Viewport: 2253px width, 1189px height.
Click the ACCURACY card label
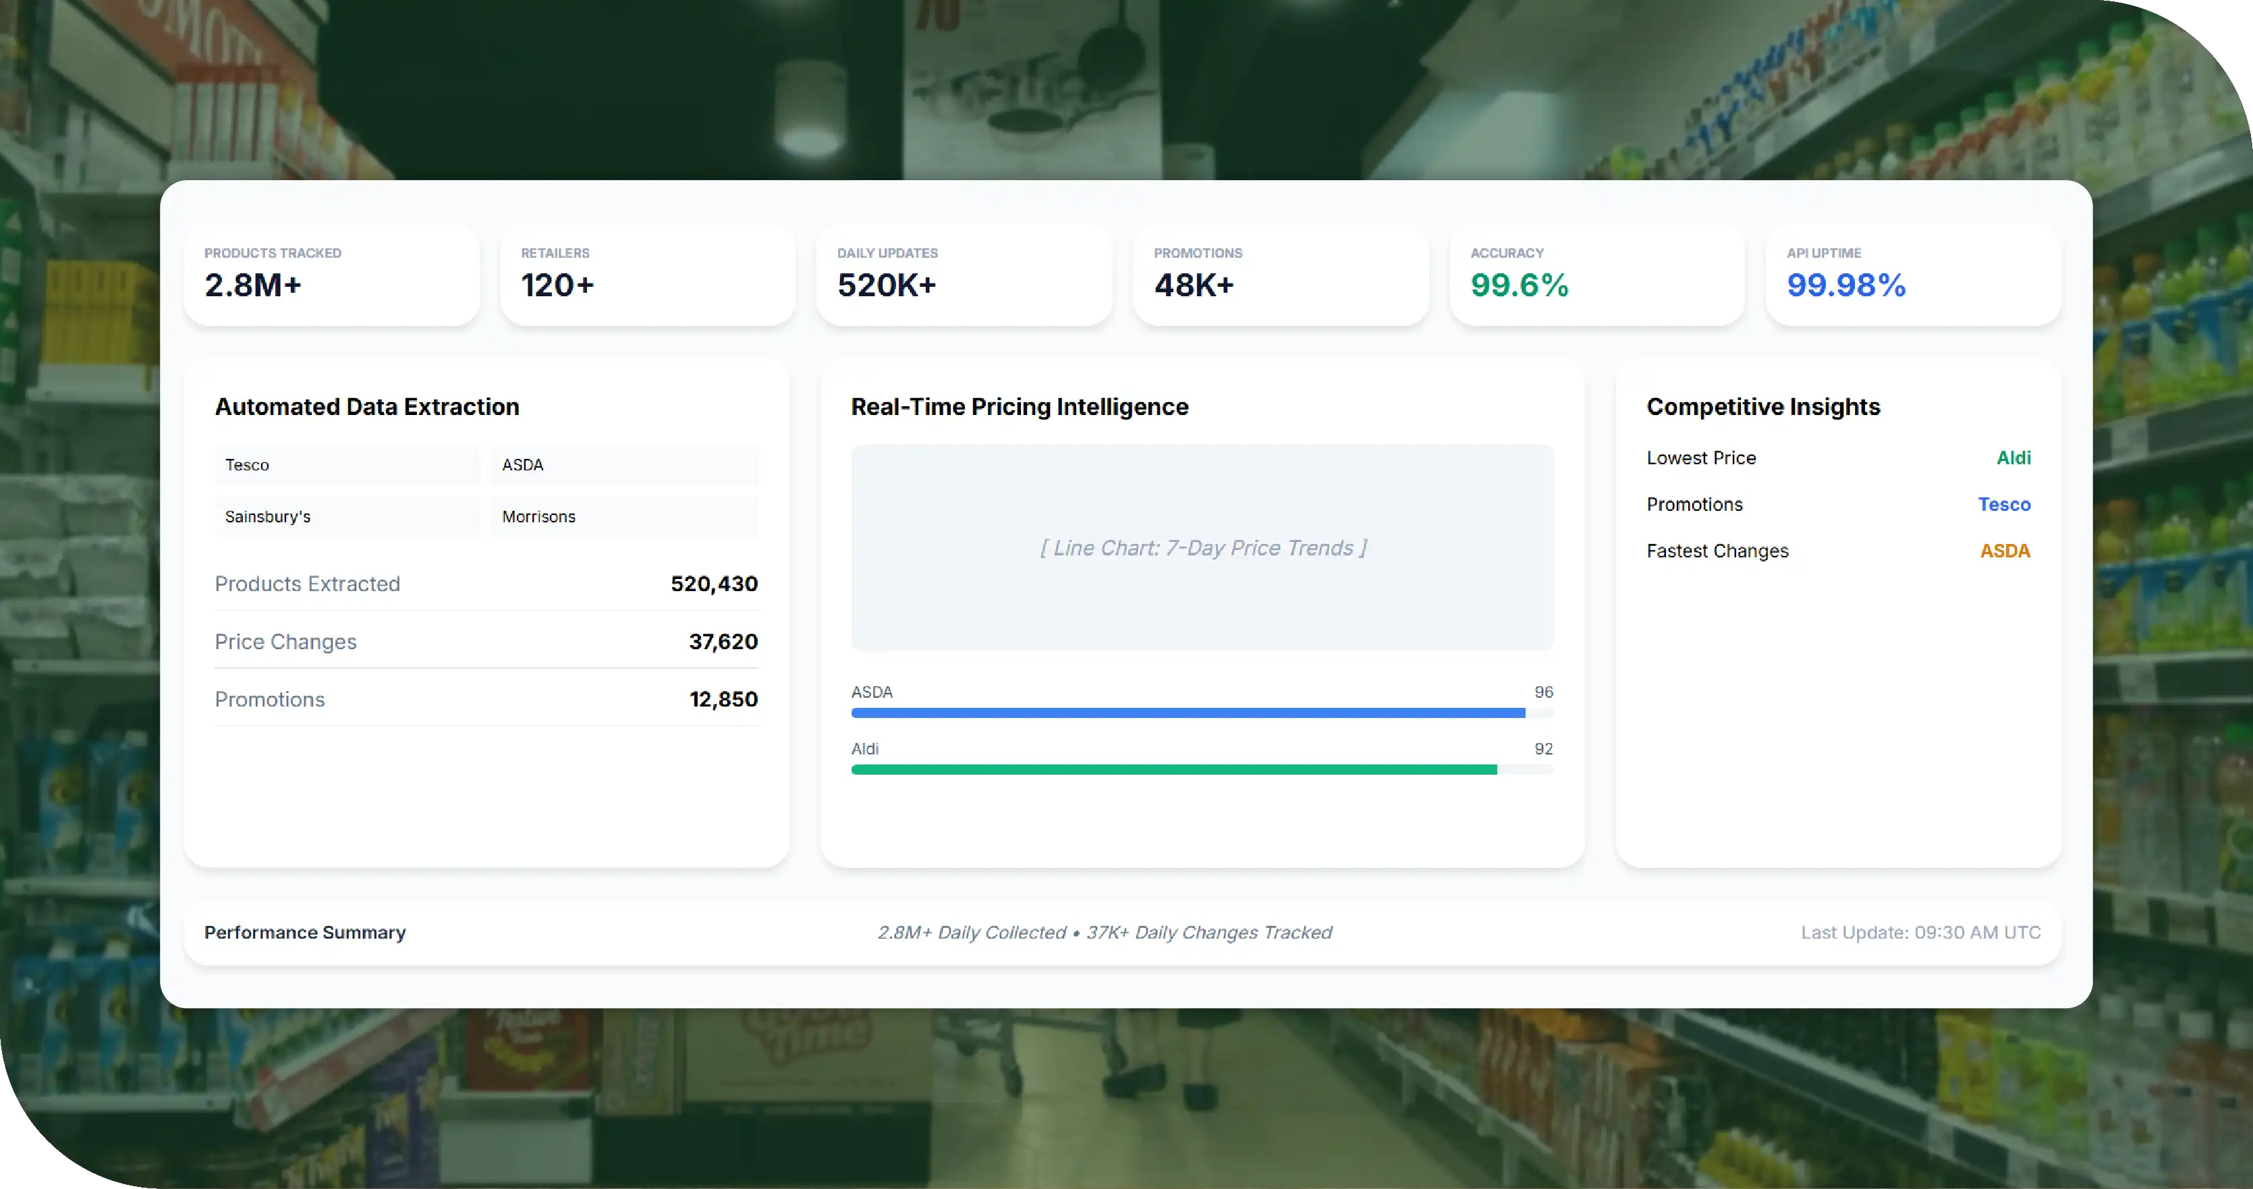(x=1507, y=253)
